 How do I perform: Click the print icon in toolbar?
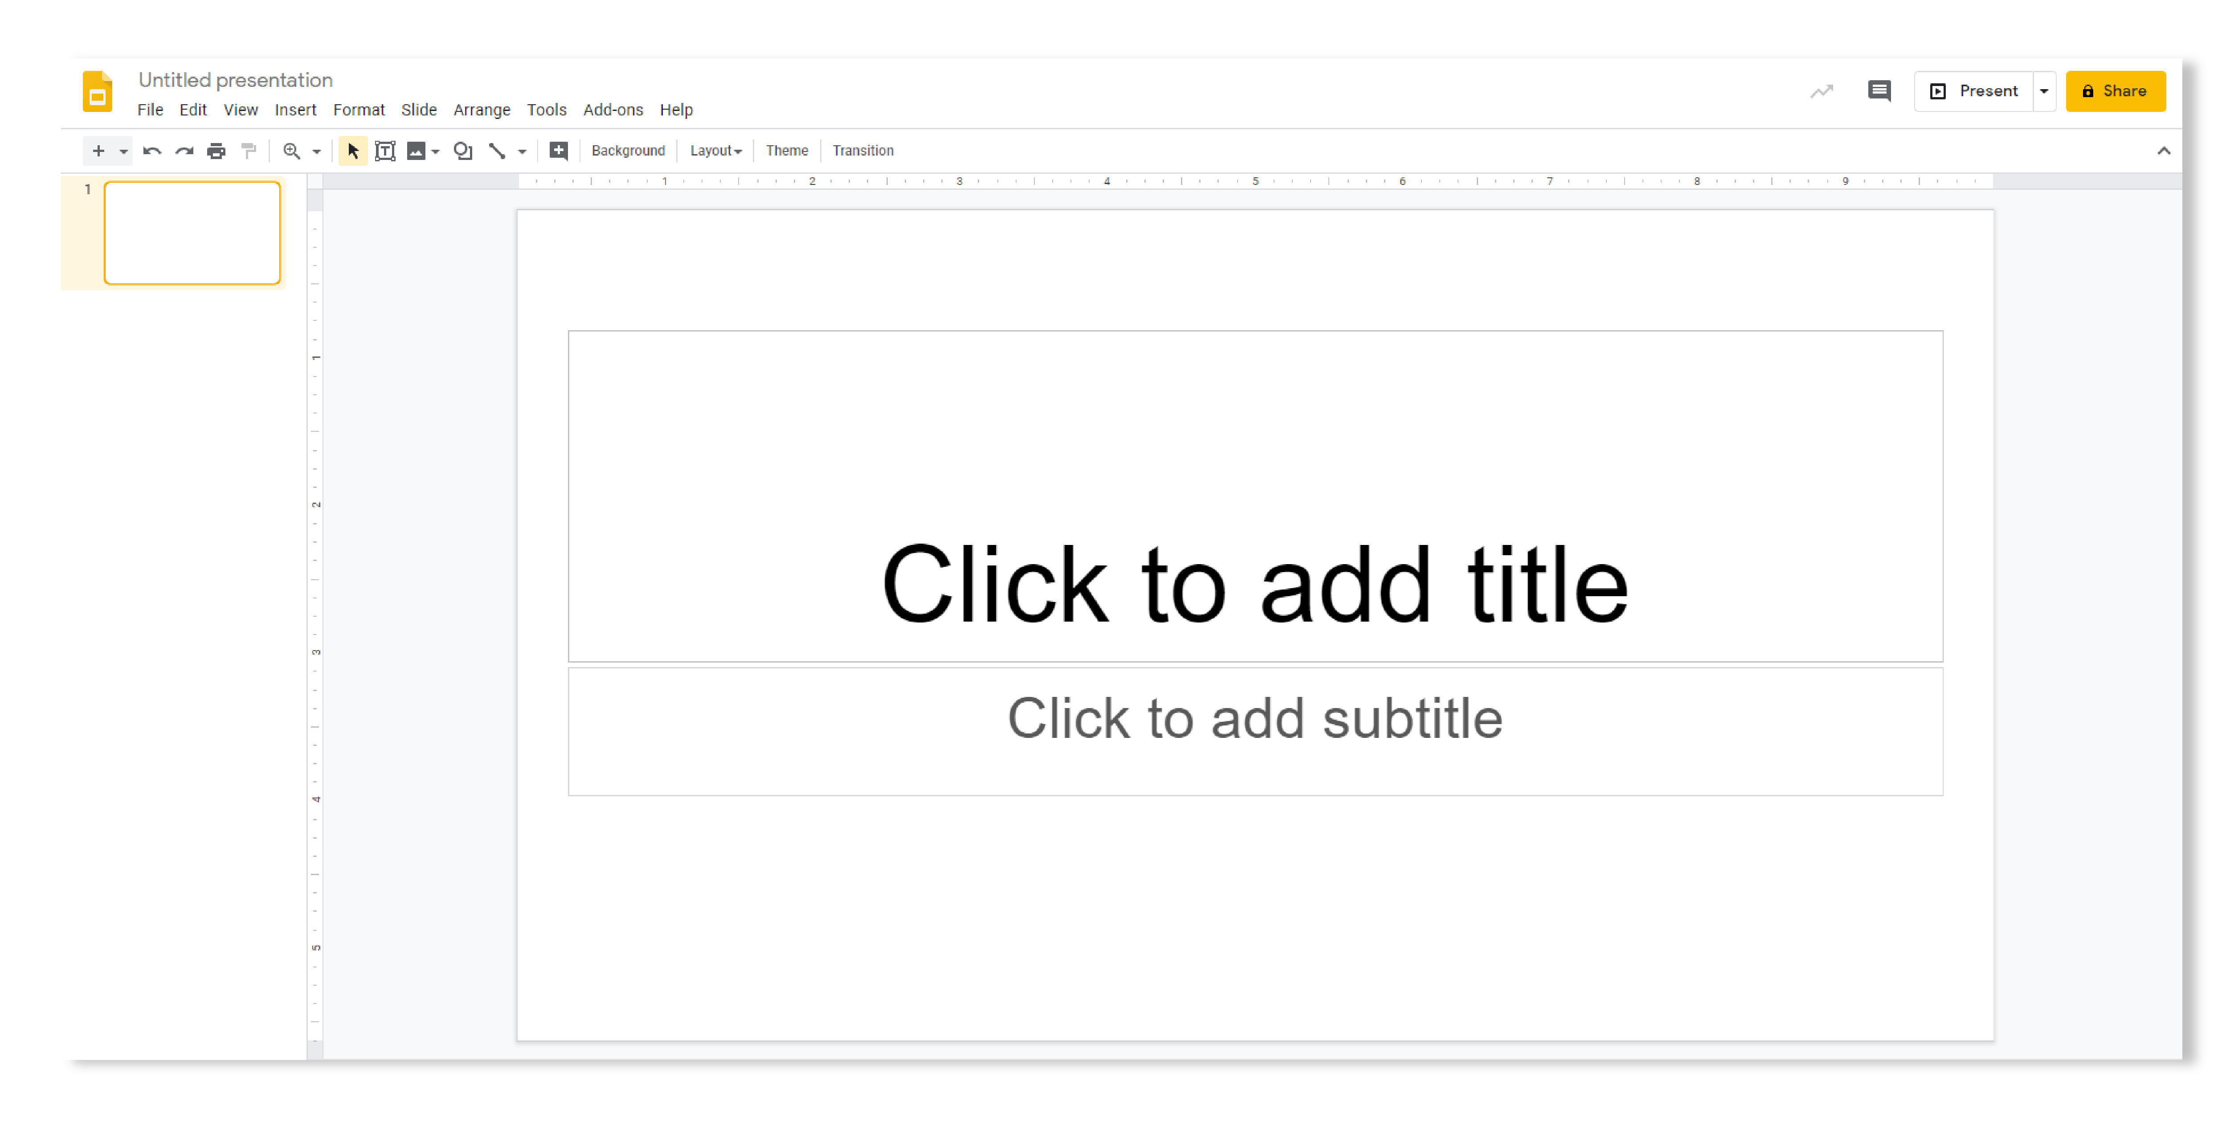(217, 150)
